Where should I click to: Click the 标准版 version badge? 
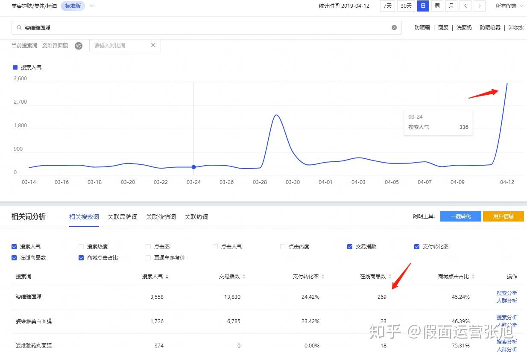pos(73,6)
